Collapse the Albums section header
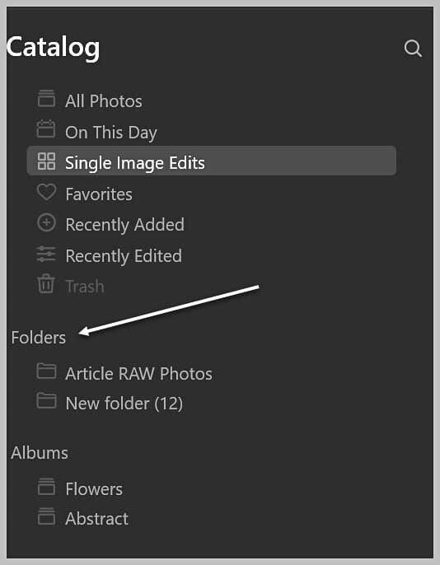440x565 pixels. point(40,453)
